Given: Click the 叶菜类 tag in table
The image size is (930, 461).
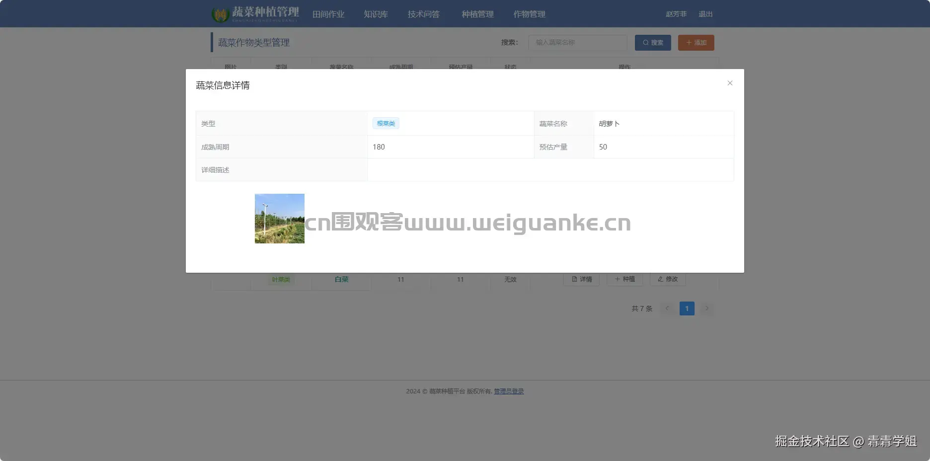Looking at the screenshot, I should 281,280.
